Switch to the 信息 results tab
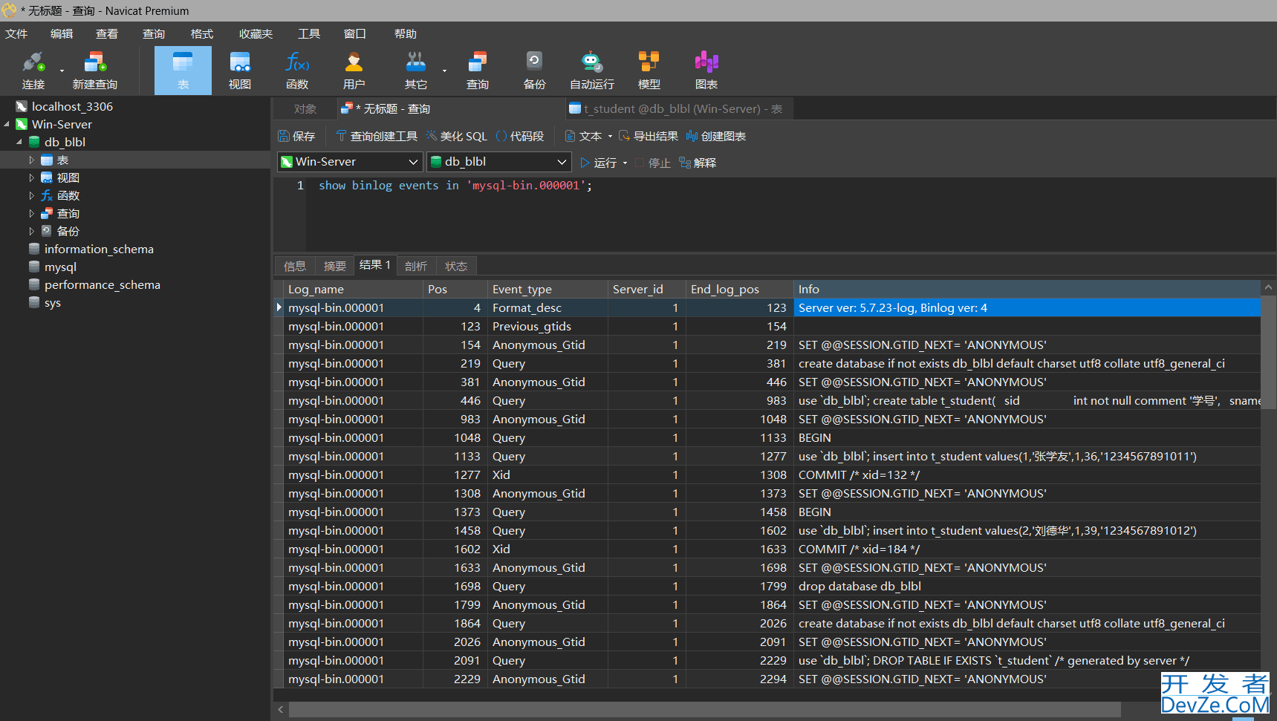Image resolution: width=1277 pixels, height=721 pixels. click(x=295, y=266)
